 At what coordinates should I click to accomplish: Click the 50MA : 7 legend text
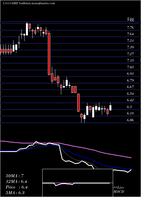click(x=15, y=176)
